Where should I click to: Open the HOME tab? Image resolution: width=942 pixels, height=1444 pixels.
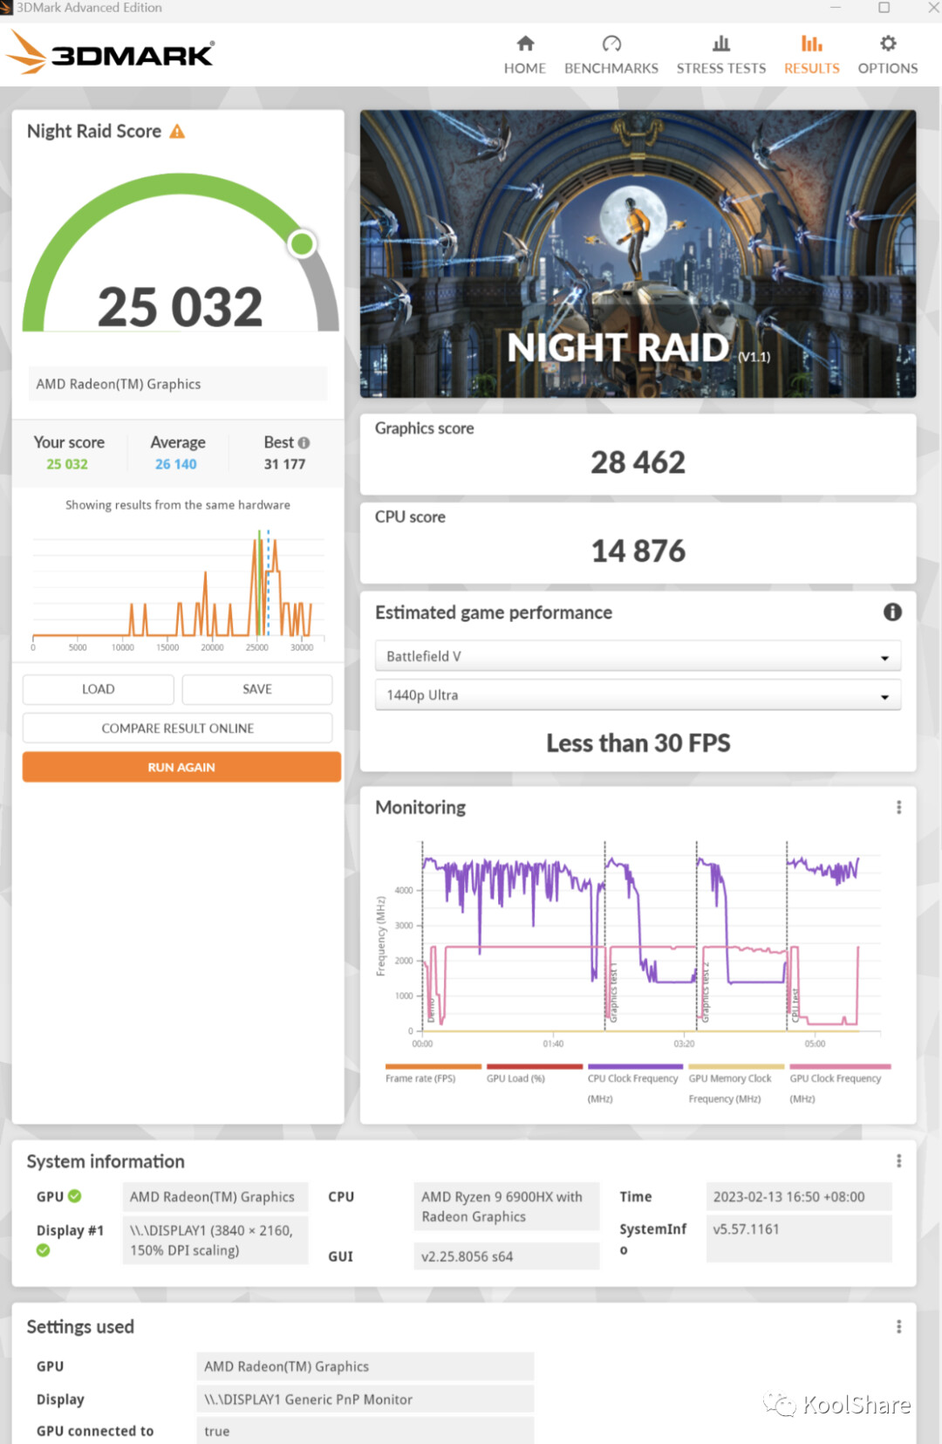524,55
